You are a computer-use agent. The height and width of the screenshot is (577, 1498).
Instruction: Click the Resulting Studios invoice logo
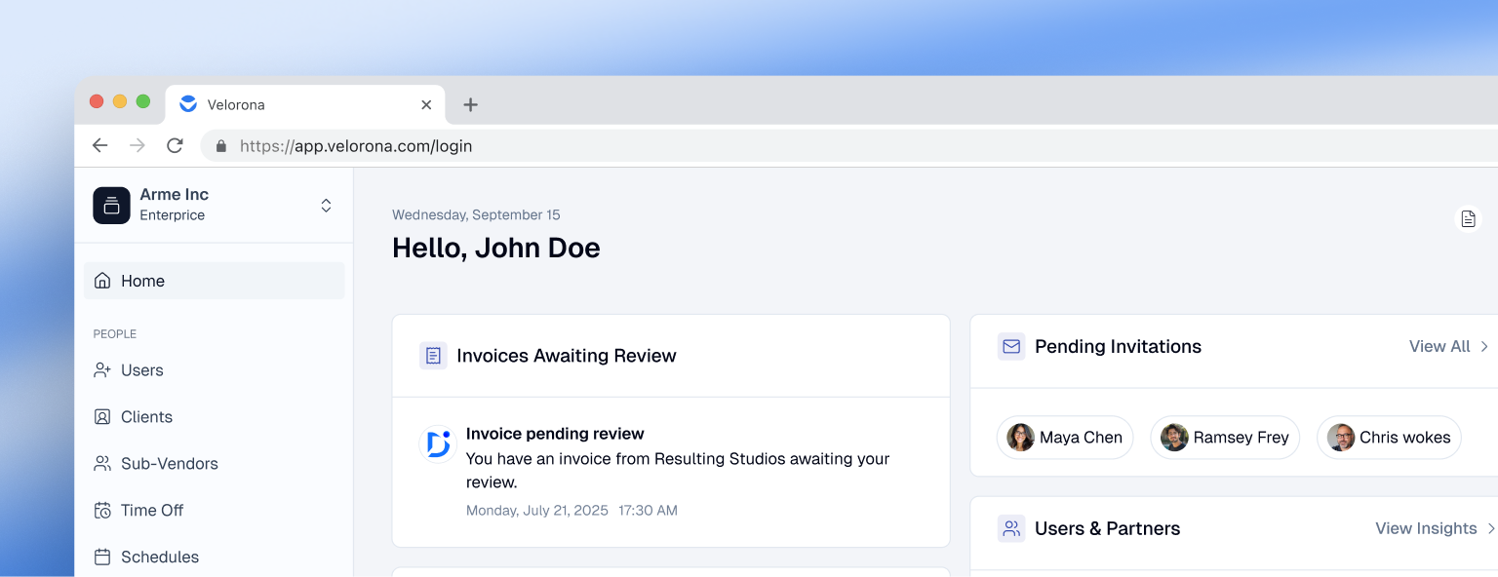pos(438,443)
